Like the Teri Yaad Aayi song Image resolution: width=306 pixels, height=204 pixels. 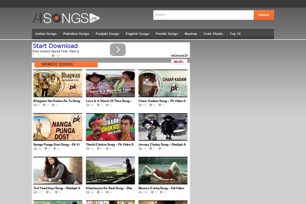point(56,192)
